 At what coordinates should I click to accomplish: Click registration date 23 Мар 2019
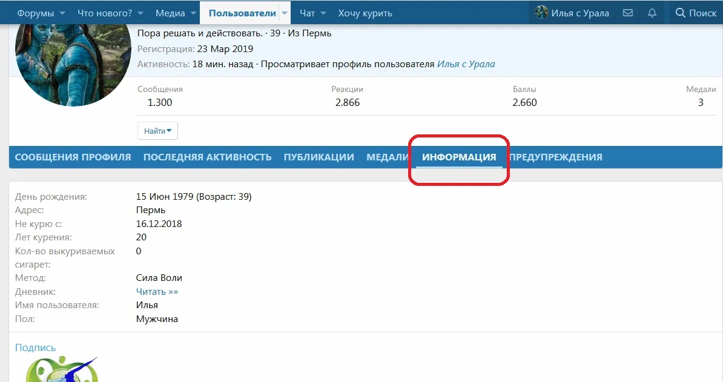click(x=225, y=49)
